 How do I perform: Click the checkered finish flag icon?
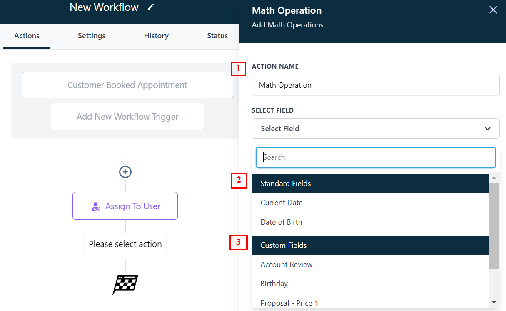tap(125, 284)
